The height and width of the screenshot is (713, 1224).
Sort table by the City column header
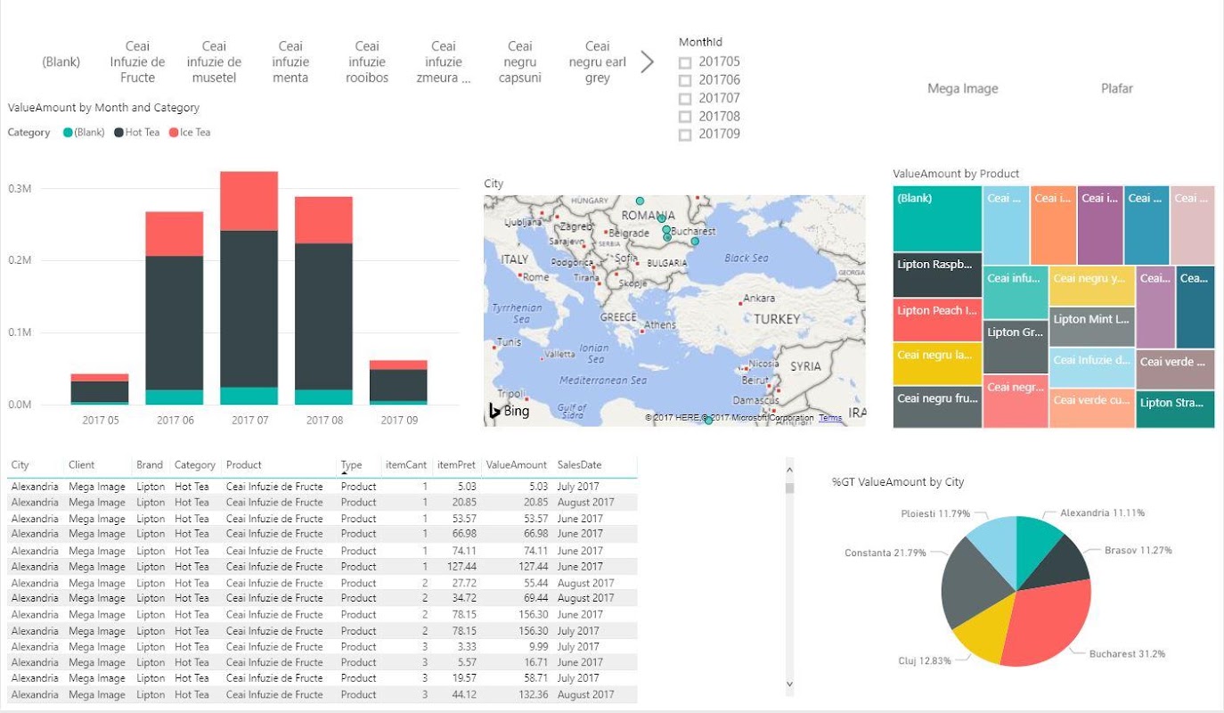(x=20, y=465)
